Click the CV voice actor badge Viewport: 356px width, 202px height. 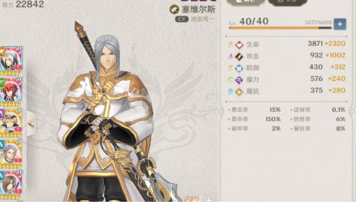182,19
